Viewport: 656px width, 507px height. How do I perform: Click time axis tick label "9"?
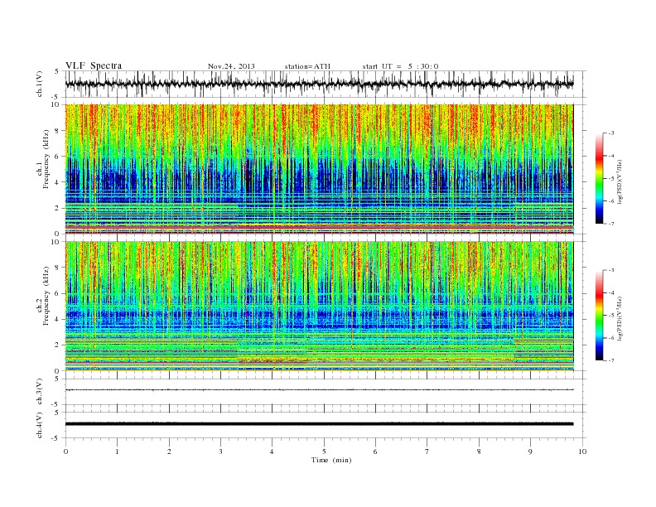coord(530,451)
